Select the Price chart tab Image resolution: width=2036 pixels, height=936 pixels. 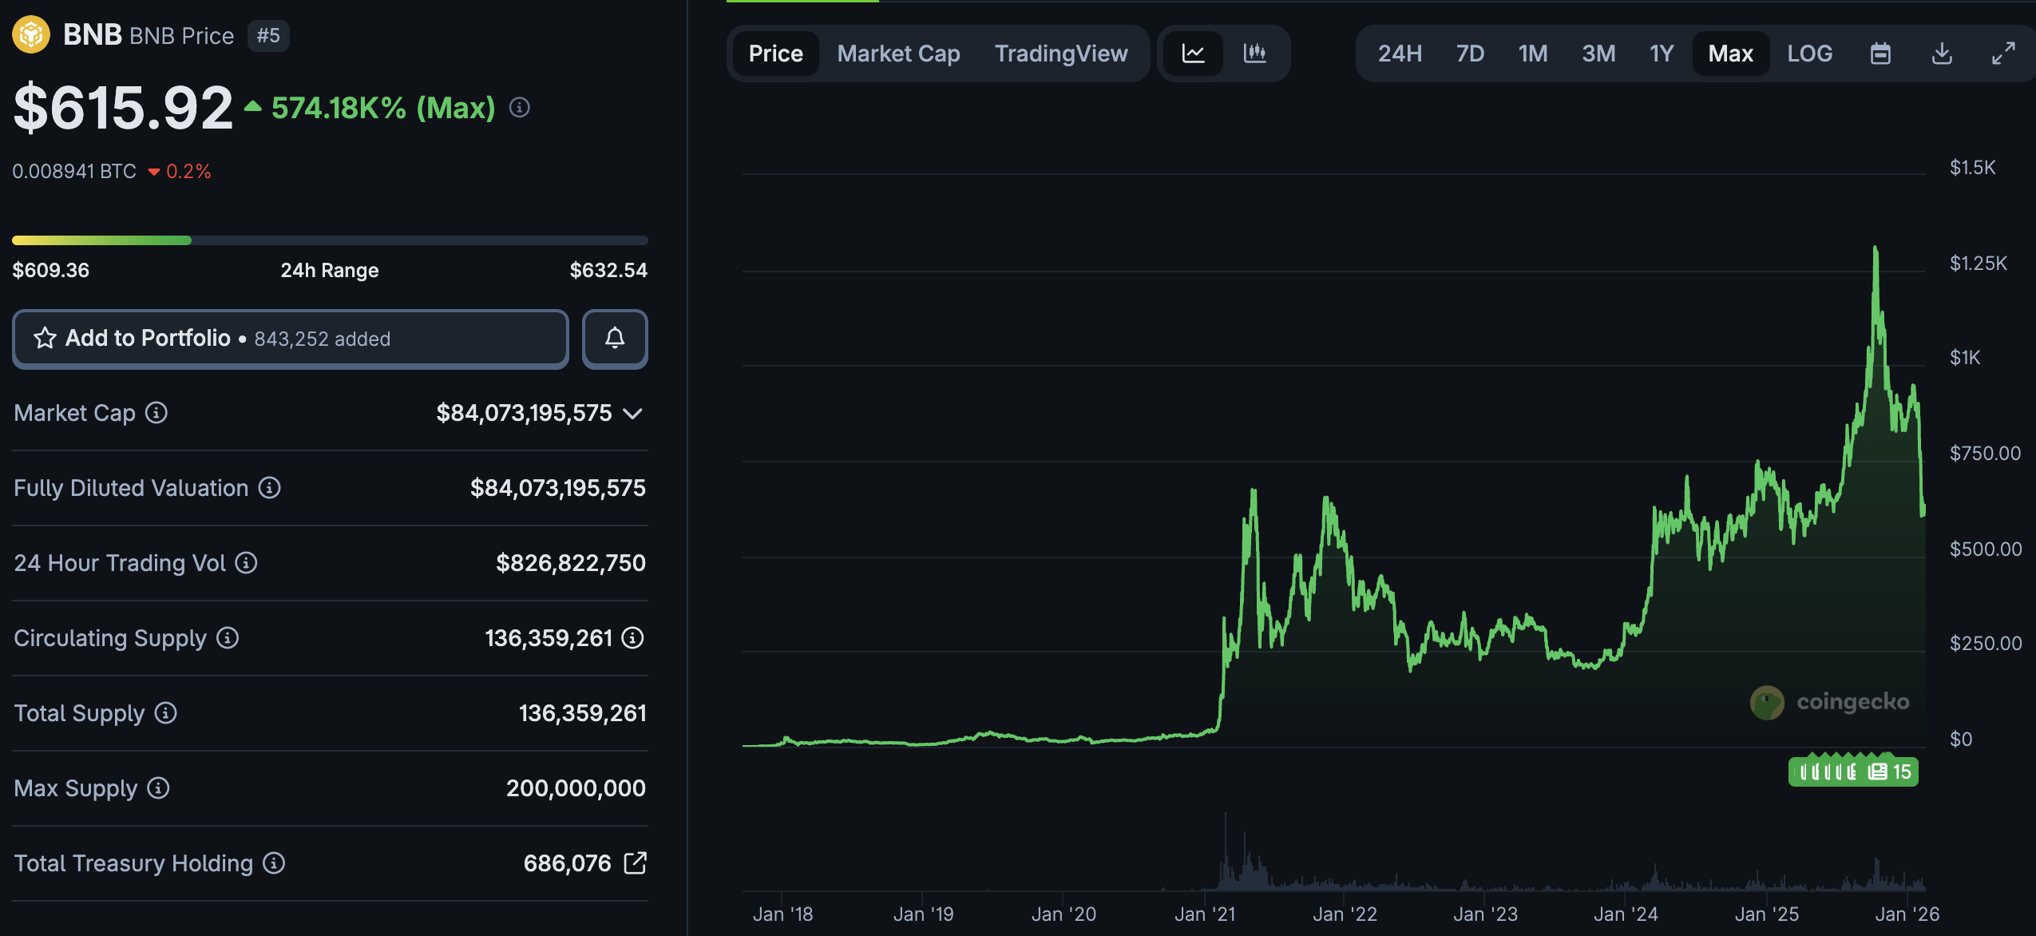775,54
